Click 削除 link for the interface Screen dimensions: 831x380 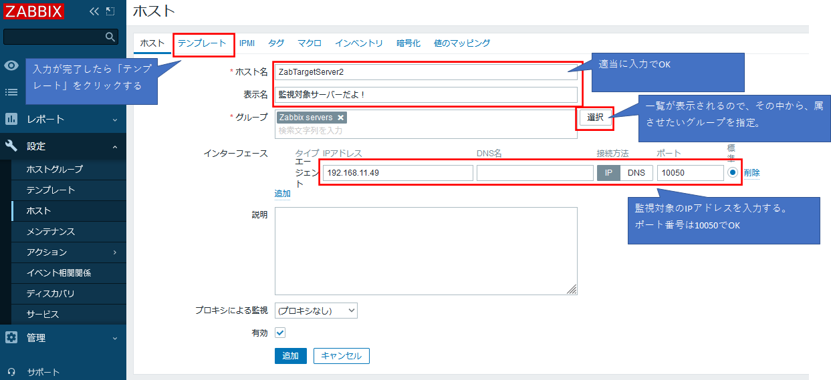tap(751, 173)
